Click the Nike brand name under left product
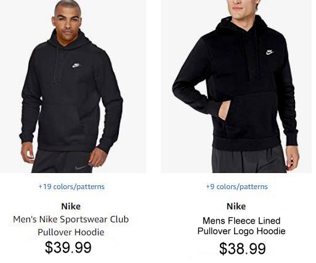Viewport: 316px width, 263px height. pos(71,206)
